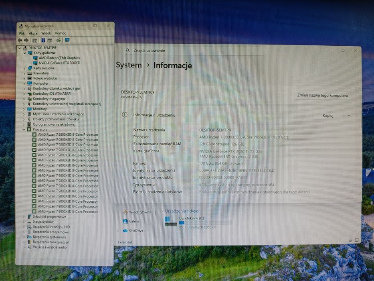Select Urządzenia programowe
This screenshot has width=374, height=281.
point(51,232)
